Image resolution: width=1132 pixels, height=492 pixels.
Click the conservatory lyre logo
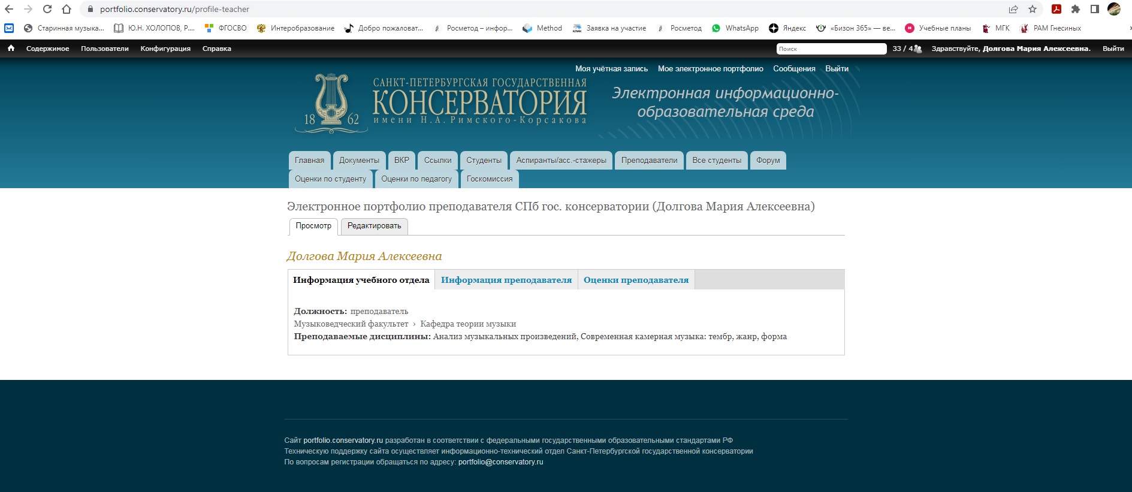pyautogui.click(x=331, y=102)
